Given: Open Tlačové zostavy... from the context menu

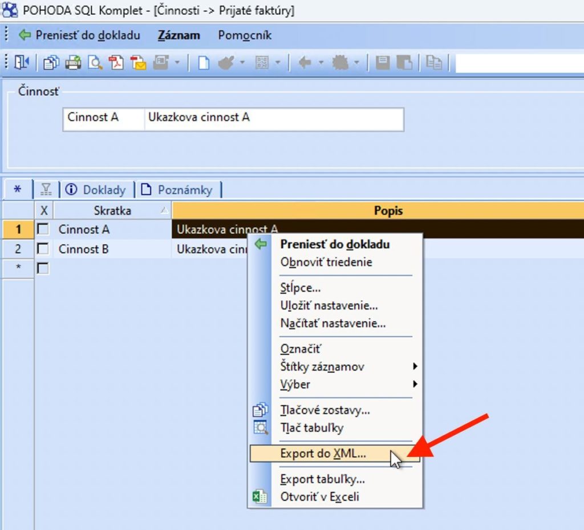Looking at the screenshot, I should 335,410.
